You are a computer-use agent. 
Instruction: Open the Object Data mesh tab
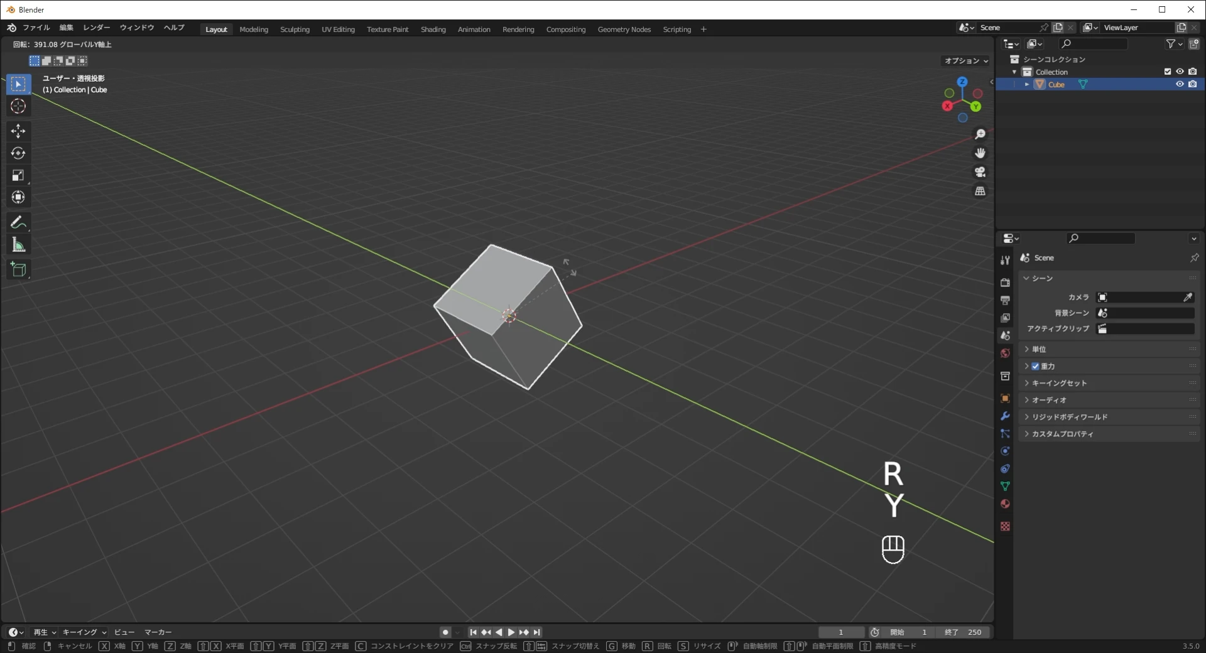pyautogui.click(x=1005, y=486)
